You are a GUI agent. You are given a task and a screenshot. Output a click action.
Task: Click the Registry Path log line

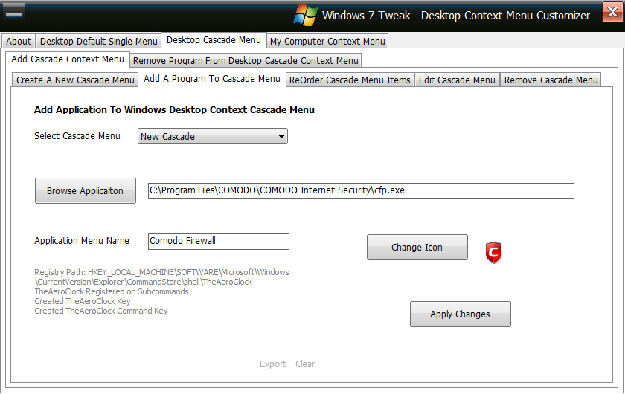click(x=161, y=277)
